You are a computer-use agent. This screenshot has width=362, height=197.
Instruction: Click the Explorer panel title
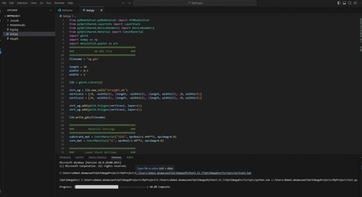click(x=12, y=10)
